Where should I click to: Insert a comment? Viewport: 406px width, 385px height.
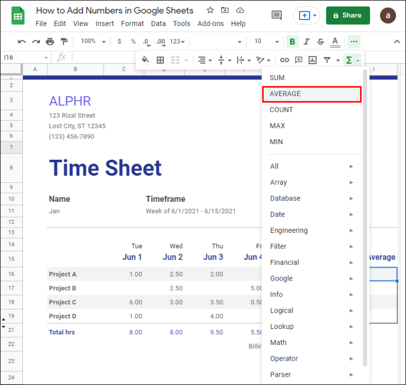(x=298, y=60)
